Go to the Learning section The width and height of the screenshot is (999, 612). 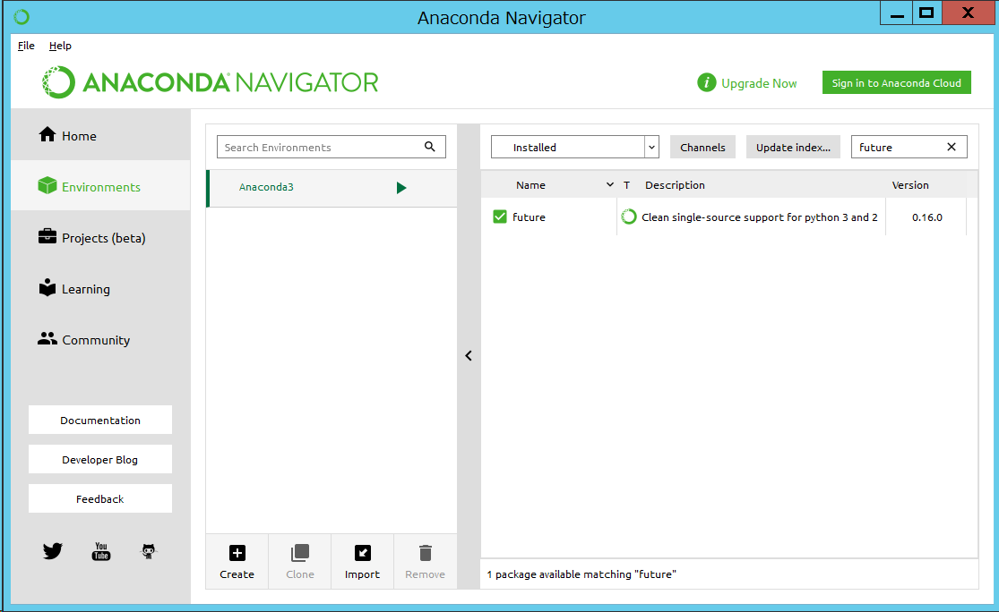click(86, 288)
